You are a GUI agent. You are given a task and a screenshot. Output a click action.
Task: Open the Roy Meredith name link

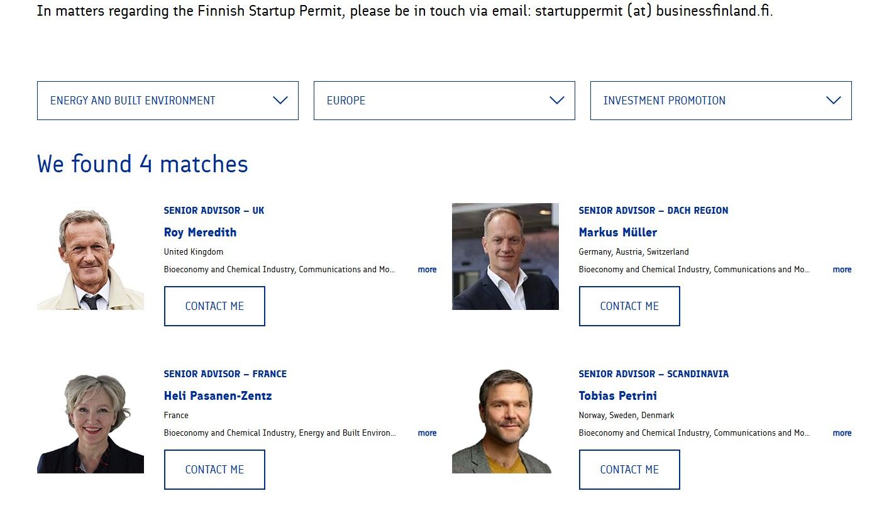coord(200,232)
